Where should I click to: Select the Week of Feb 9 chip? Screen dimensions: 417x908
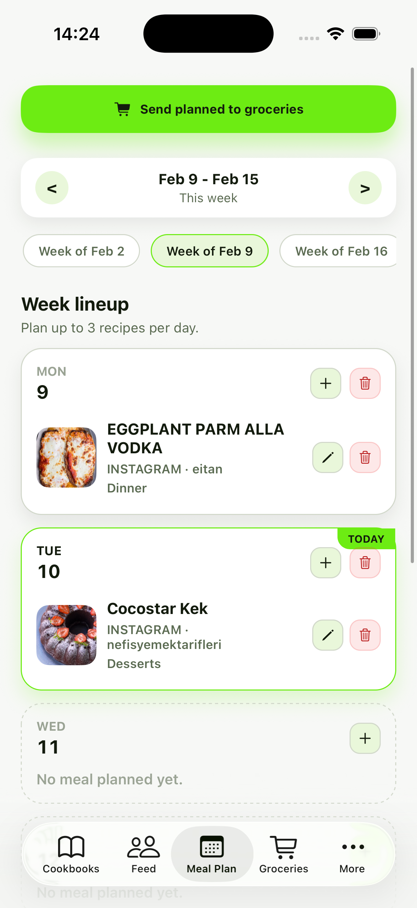coord(210,251)
